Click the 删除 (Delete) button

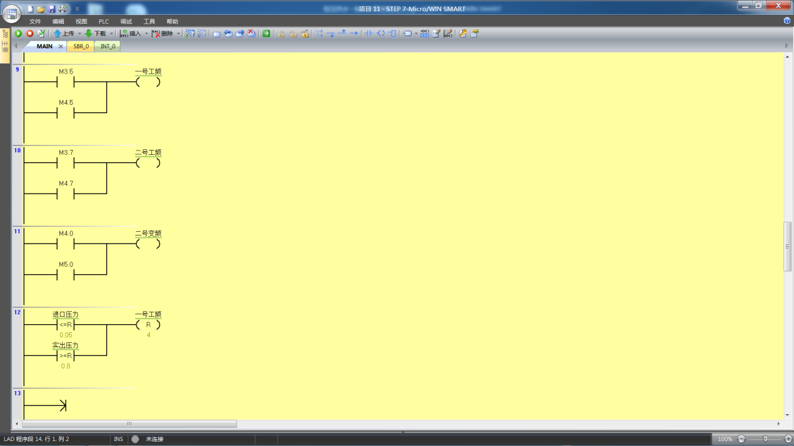pyautogui.click(x=163, y=33)
